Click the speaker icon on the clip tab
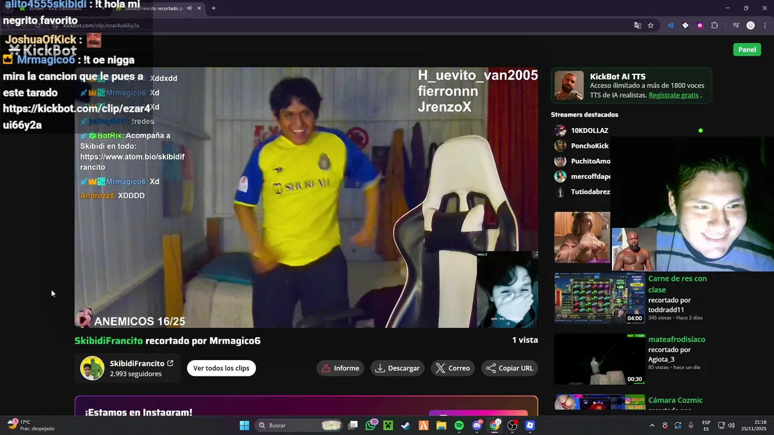774x435 pixels. pyautogui.click(x=189, y=8)
